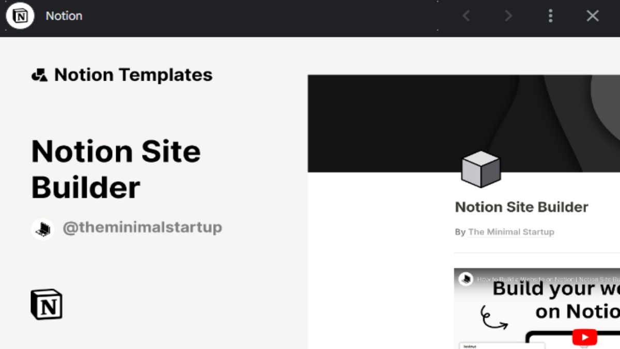Click the Notion tab title text

(64, 16)
